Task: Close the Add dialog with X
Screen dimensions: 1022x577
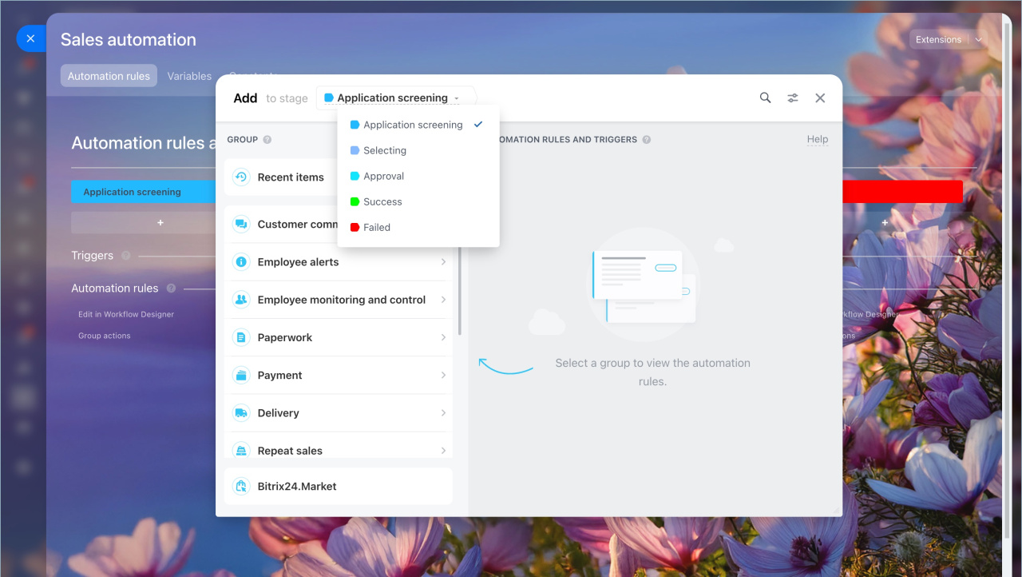Action: (820, 97)
